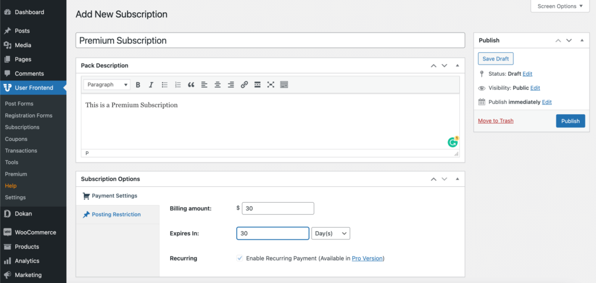Open the Post Forms submenu item
Image resolution: width=596 pixels, height=283 pixels.
pyautogui.click(x=19, y=104)
